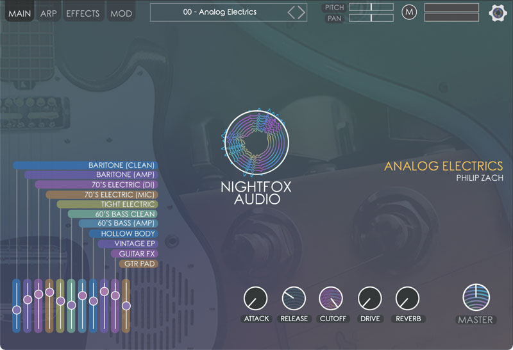Go to previous preset arrow
Image resolution: width=513 pixels, height=350 pixels.
coord(292,12)
